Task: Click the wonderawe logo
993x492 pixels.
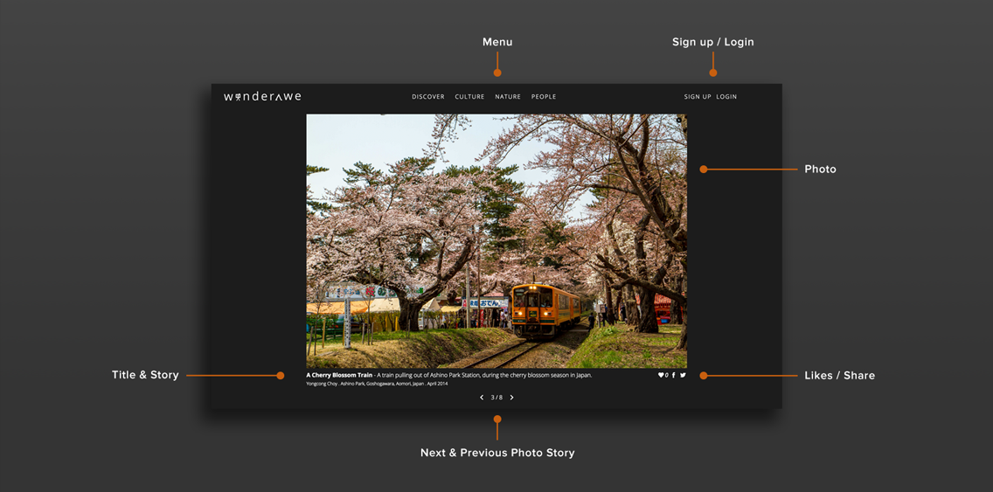Action: pos(262,97)
